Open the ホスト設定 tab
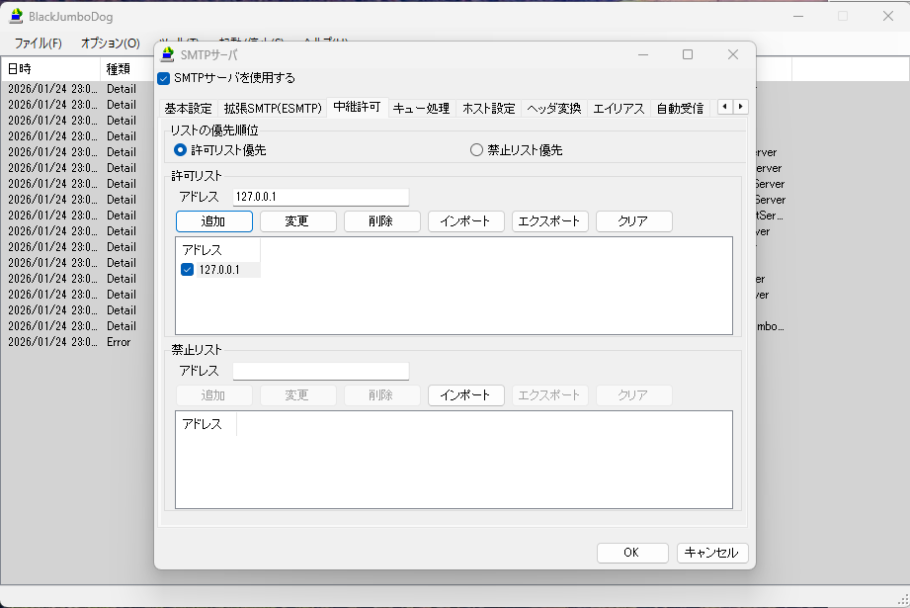 point(489,109)
